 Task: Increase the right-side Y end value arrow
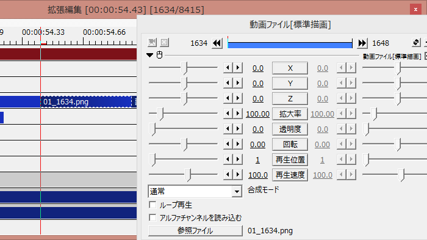tap(351, 83)
